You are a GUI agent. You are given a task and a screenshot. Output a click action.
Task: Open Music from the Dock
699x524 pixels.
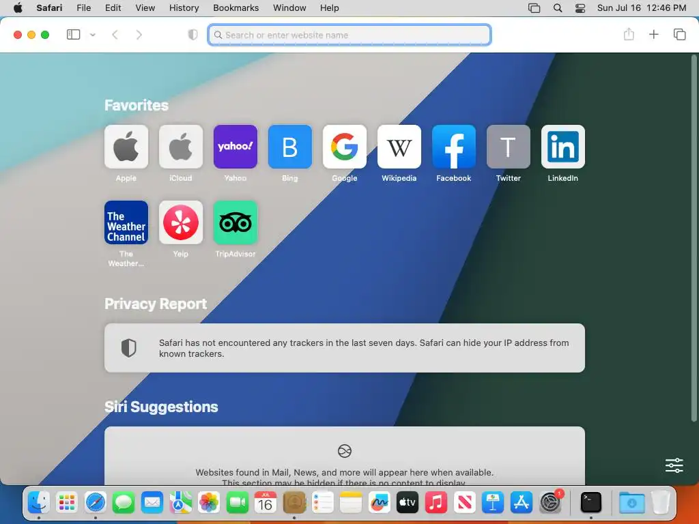coord(436,503)
